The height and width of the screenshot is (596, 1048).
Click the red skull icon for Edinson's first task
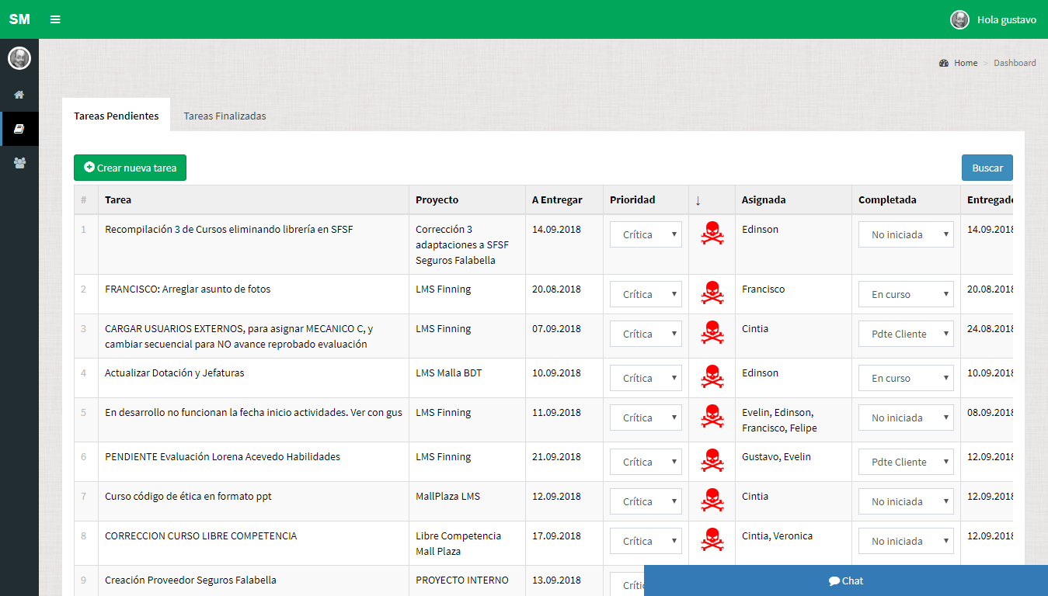coord(712,234)
